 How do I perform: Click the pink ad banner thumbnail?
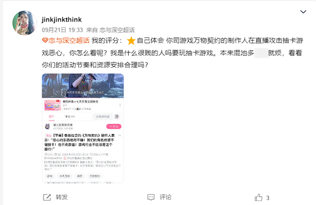(53, 105)
